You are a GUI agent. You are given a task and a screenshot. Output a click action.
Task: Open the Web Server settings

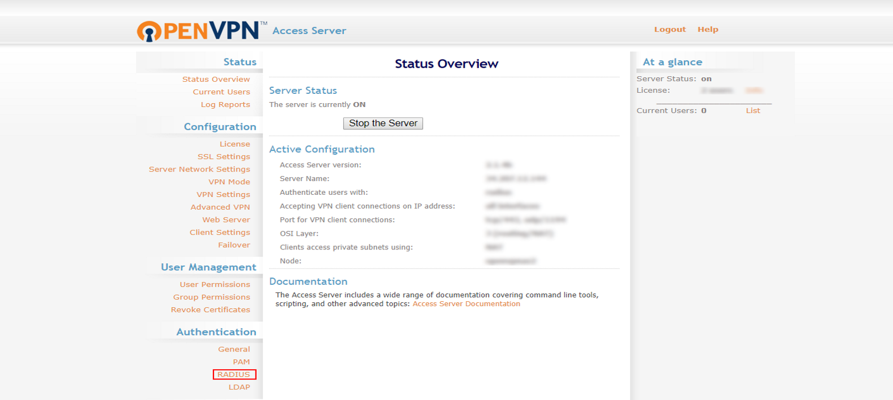(x=226, y=220)
